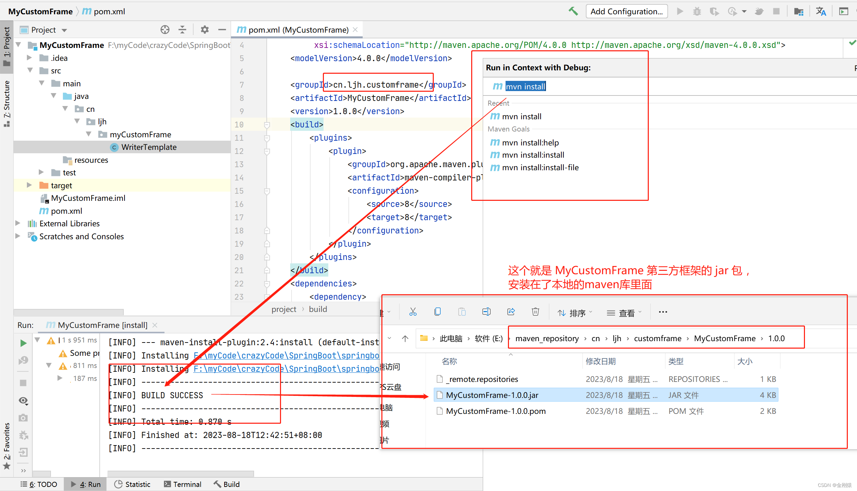
Task: Select mvn install:install Maven goal
Action: pyautogui.click(x=533, y=155)
